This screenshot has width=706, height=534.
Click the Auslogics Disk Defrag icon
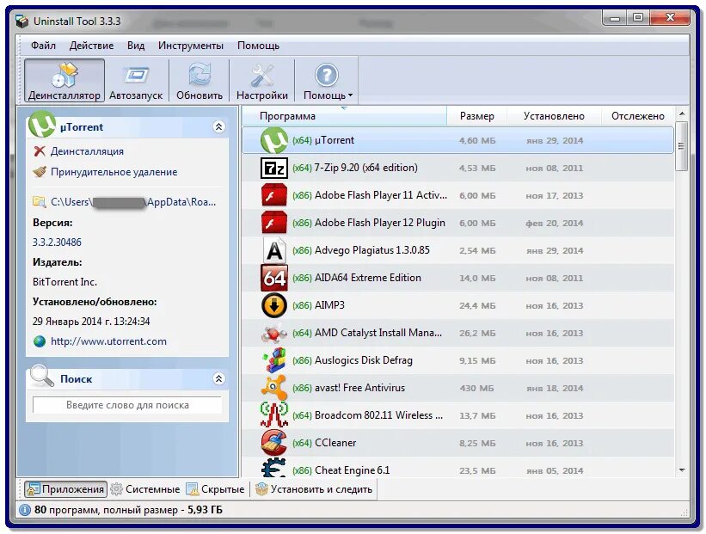tap(273, 360)
